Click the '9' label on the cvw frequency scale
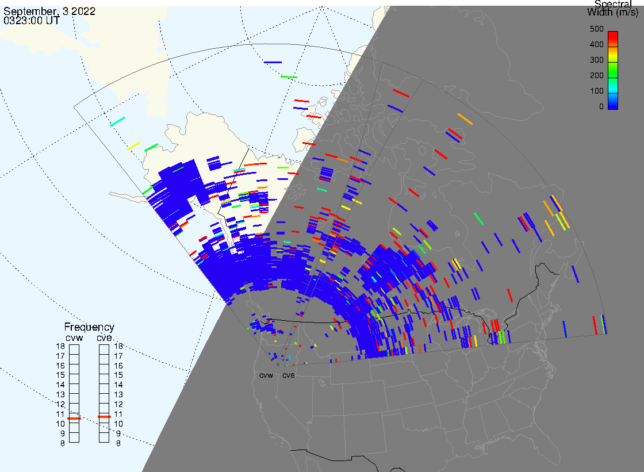Image resolution: width=644 pixels, height=472 pixels. 63,433
